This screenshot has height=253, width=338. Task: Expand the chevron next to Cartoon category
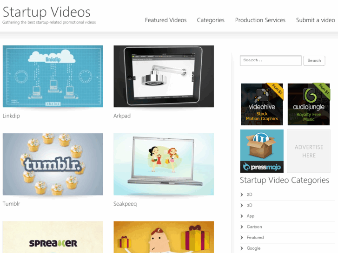pos(242,227)
